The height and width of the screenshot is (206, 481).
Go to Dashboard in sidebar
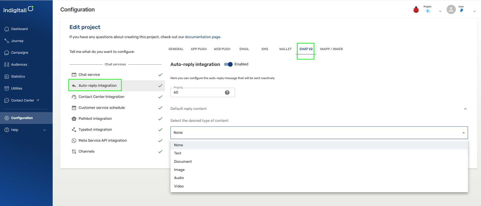[x=26, y=29]
